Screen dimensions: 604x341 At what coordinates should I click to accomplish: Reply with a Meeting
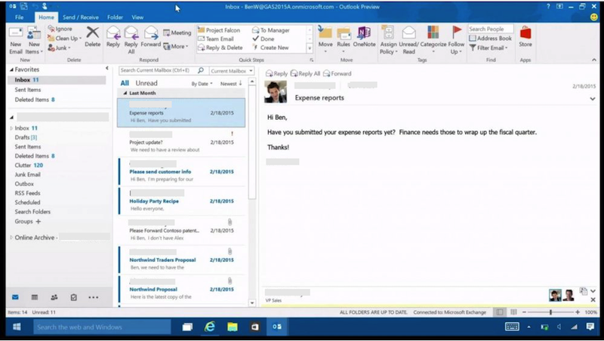177,32
